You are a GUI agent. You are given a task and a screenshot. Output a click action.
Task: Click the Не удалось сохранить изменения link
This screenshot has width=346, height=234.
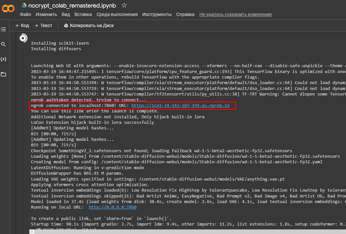pos(235,14)
